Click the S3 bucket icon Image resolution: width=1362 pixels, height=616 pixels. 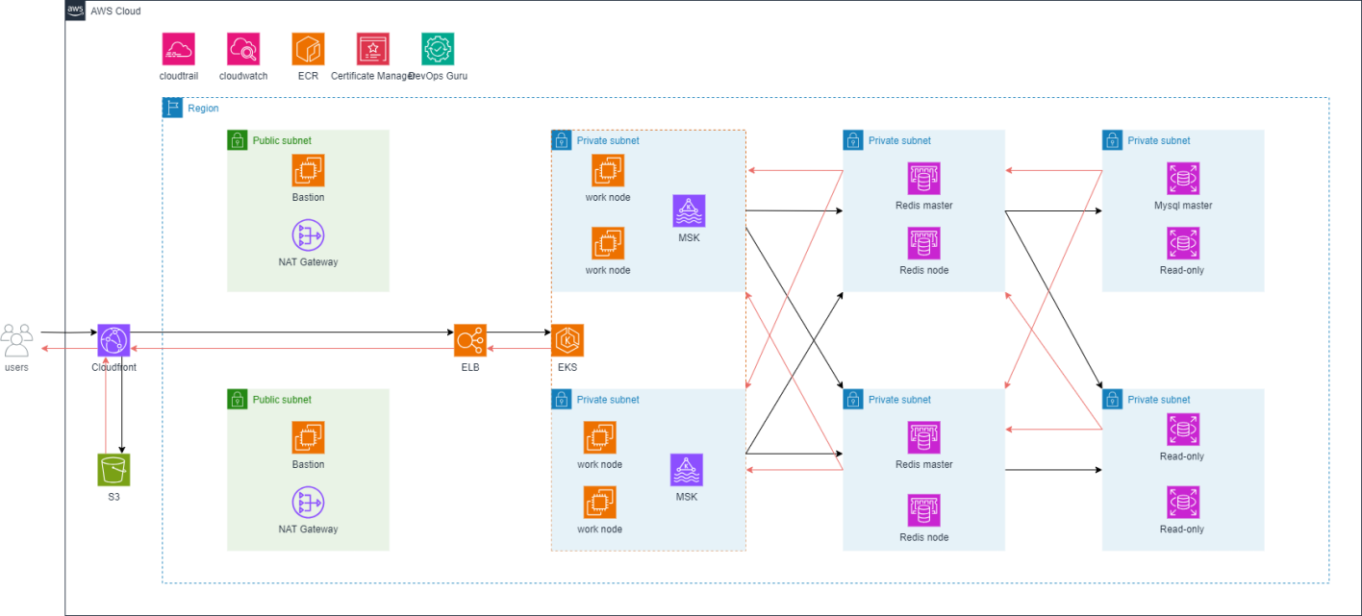(x=113, y=470)
